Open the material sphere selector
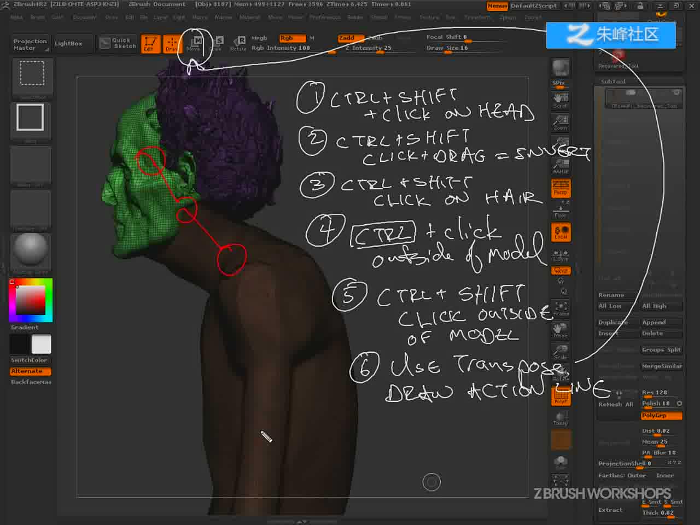Screen dimensions: 700x525 [x=31, y=252]
